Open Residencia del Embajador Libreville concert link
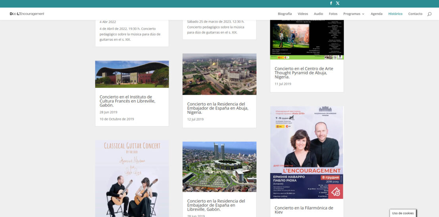The height and width of the screenshot is (217, 439). (216, 205)
